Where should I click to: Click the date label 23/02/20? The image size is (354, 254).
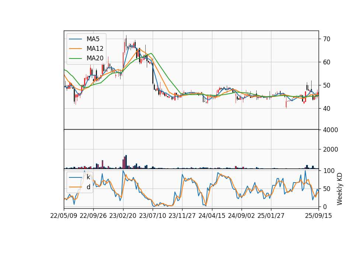(123, 216)
